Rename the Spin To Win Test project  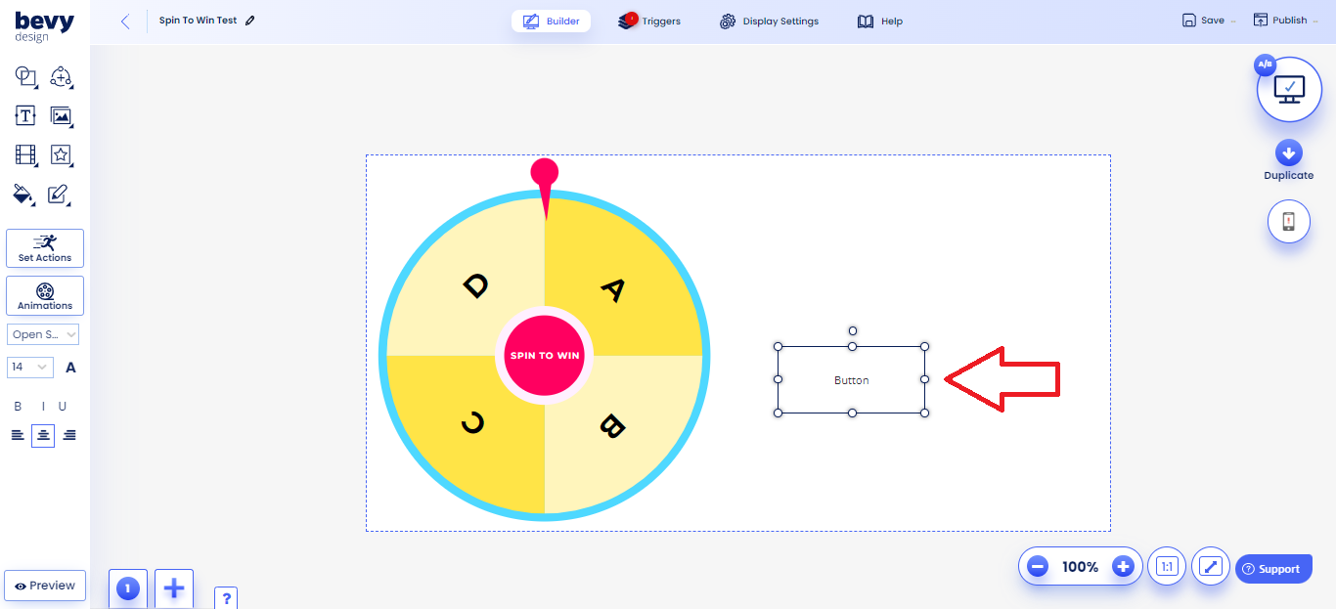coord(251,20)
